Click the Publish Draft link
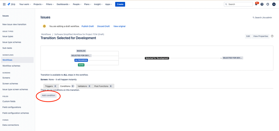279x131 pixels. coord(87,26)
